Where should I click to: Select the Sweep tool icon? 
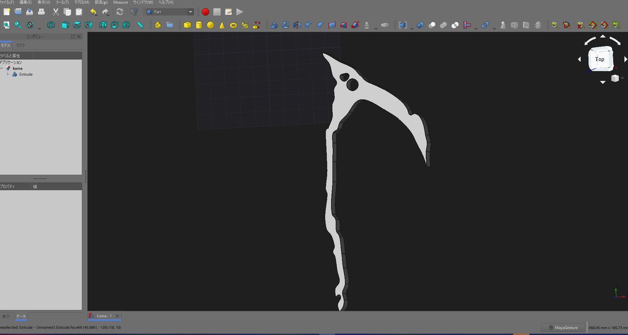(x=354, y=25)
